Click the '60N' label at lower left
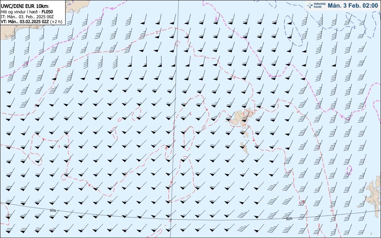This screenshot has width=381, height=238. pos(53,211)
